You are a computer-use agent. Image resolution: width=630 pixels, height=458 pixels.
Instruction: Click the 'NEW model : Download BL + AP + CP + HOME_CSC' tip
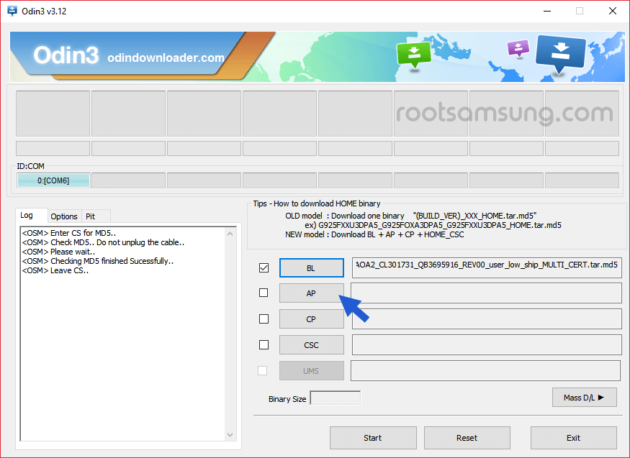tap(374, 234)
